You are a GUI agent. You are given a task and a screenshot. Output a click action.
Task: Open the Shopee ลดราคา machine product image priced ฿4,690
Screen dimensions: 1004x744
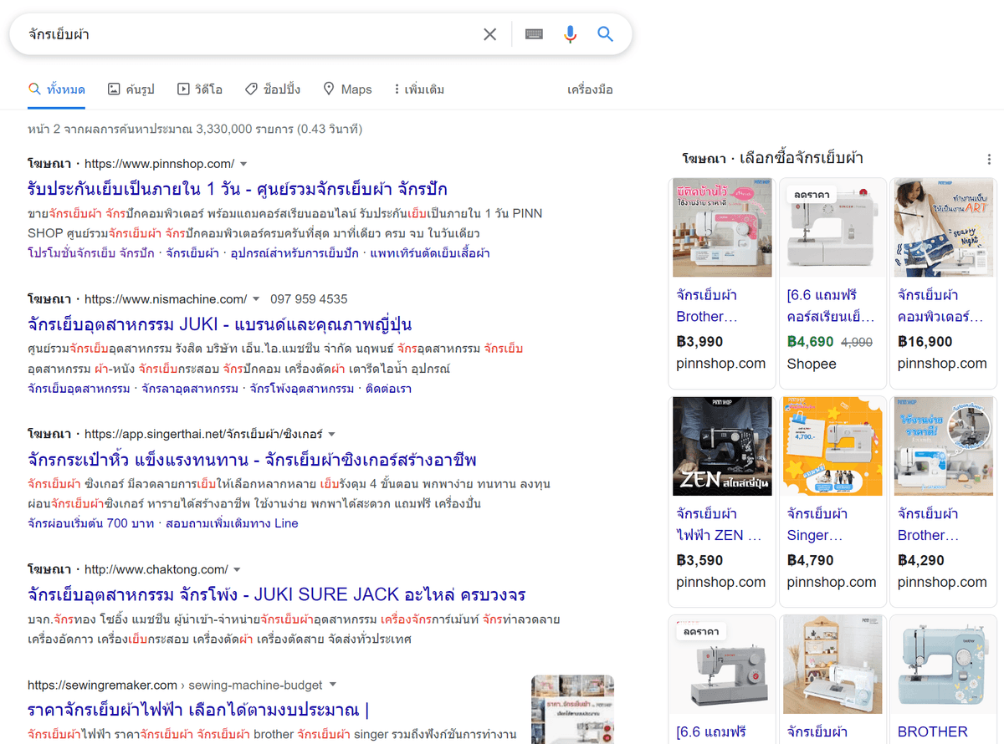click(832, 227)
